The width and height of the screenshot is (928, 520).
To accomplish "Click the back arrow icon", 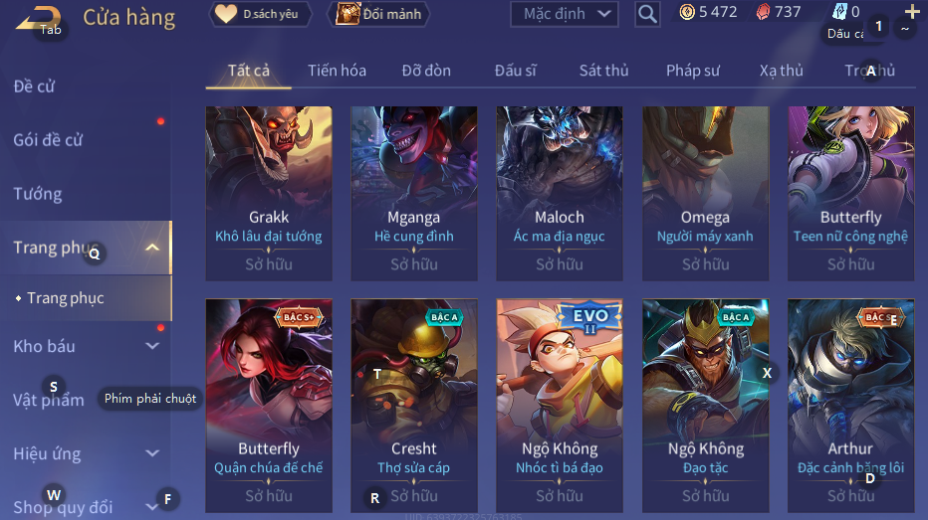I will (x=37, y=18).
